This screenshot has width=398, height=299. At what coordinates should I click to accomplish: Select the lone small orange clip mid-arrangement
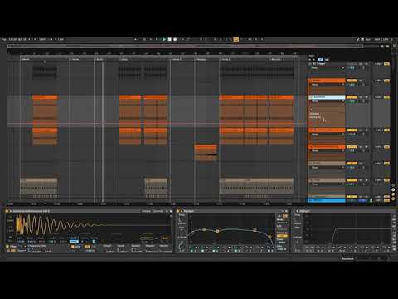pos(206,152)
